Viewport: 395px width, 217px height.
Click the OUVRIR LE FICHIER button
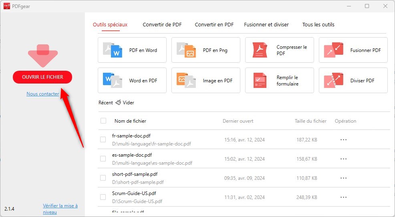pyautogui.click(x=42, y=77)
